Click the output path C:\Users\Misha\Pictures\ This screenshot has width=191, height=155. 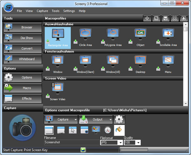(x=125, y=110)
